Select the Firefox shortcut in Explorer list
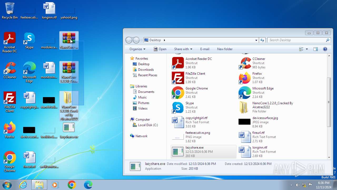337x190 pixels. 270,78
